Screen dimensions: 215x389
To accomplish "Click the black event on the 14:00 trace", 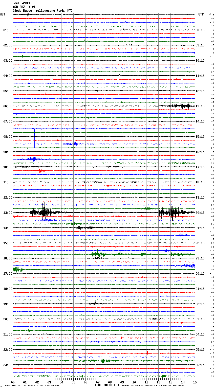I will pos(85,228).
